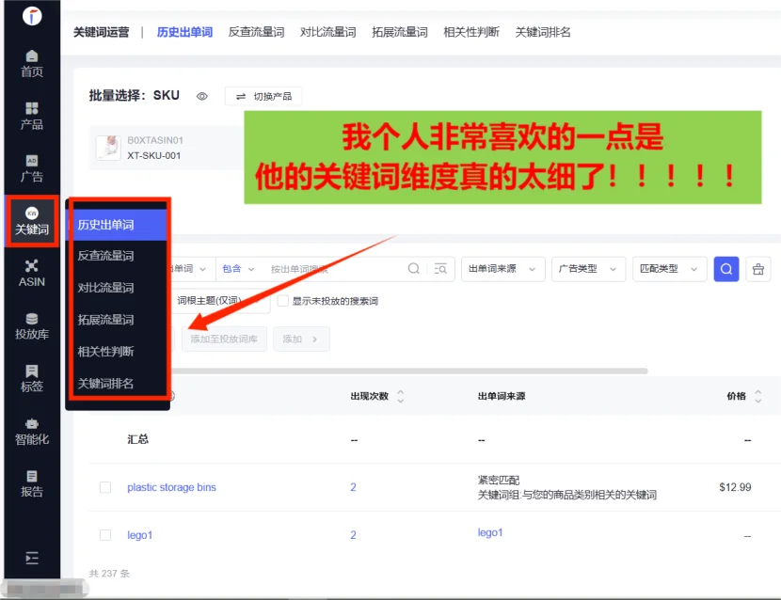Viewport: 781px width, 600px height.
Task: Click the horizontal table scrollbar
Action: (x=408, y=371)
